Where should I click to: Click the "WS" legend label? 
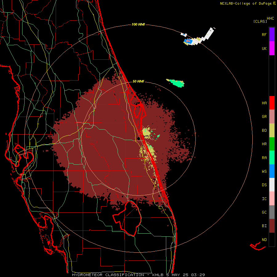[264, 171]
